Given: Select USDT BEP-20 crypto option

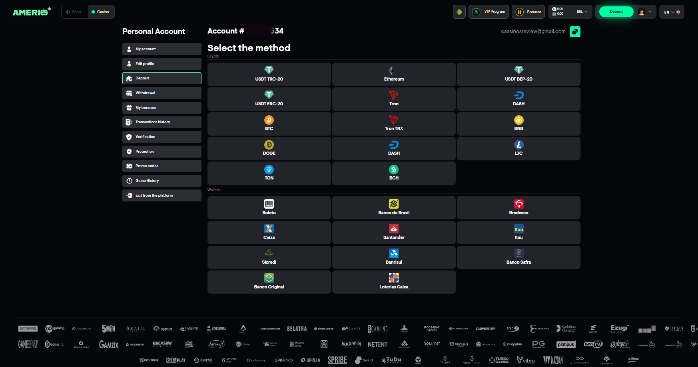Looking at the screenshot, I should 519,74.
